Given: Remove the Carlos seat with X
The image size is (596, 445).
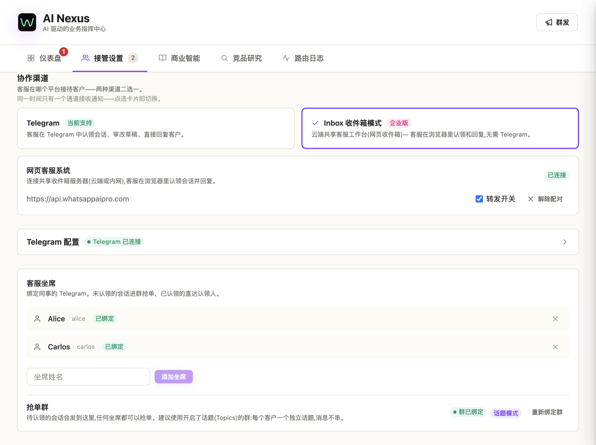Looking at the screenshot, I should [x=555, y=347].
